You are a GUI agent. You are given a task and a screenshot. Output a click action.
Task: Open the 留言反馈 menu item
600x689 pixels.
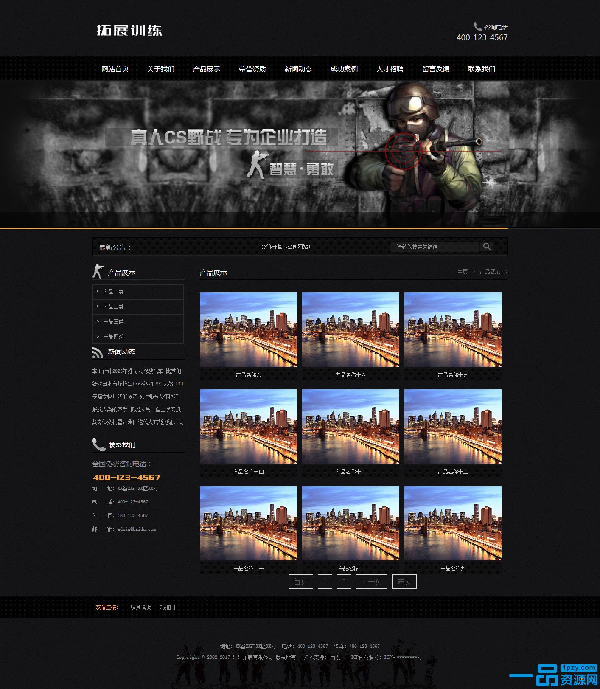coord(436,69)
